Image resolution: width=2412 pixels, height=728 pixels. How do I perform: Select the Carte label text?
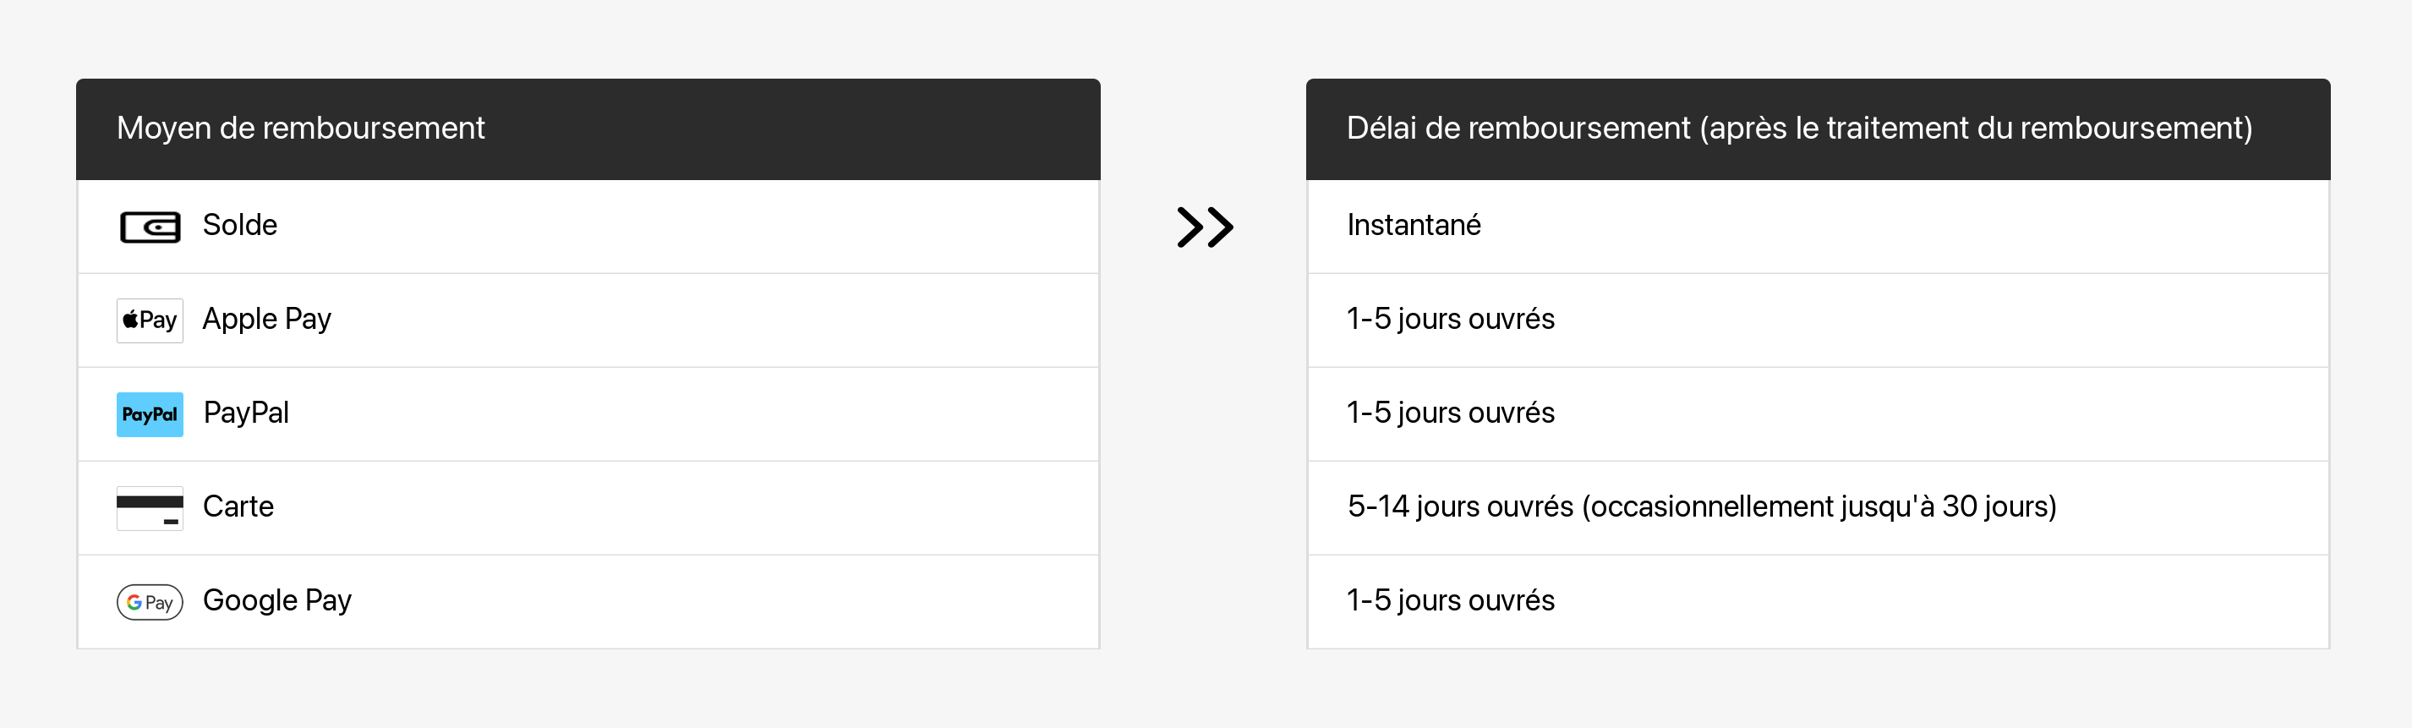238,506
